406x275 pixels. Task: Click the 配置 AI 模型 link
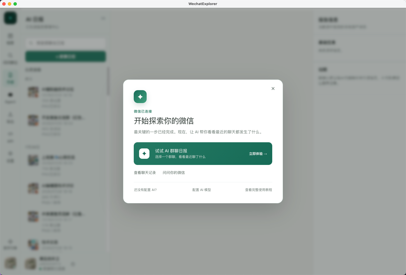pyautogui.click(x=202, y=190)
